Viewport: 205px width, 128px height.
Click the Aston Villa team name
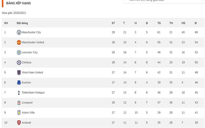(x=28, y=113)
